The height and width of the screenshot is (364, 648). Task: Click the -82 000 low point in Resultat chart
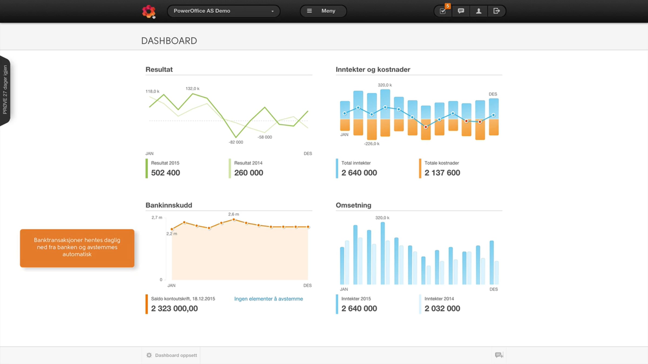point(236,137)
